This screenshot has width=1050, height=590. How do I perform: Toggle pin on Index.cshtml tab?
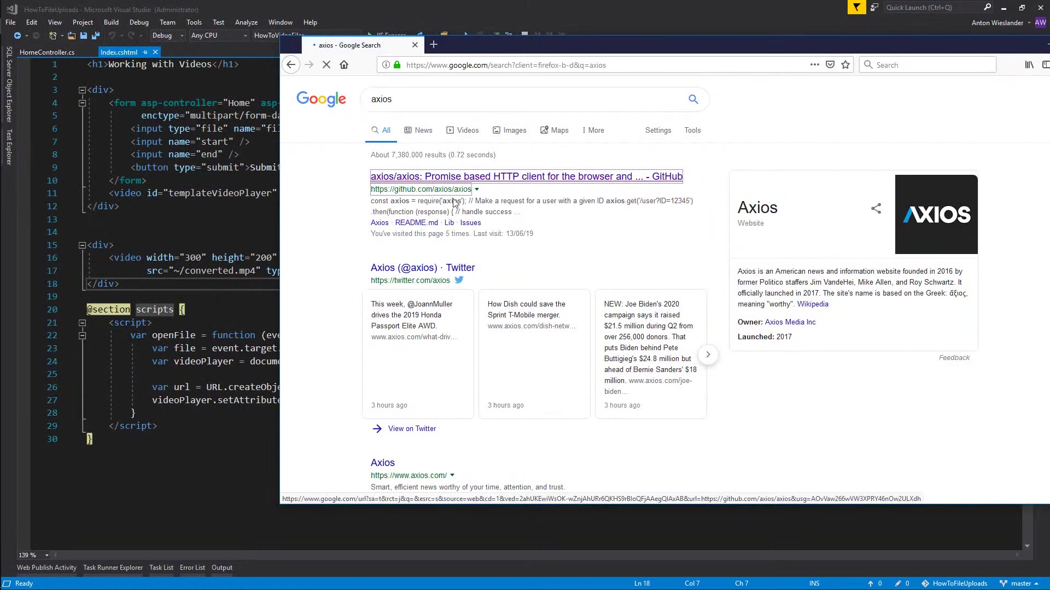(145, 52)
